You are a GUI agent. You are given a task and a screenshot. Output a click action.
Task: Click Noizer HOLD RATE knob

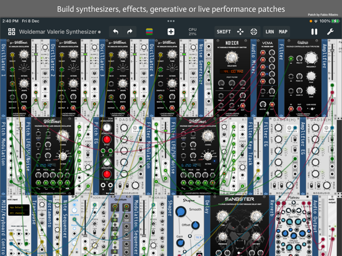(232, 58)
